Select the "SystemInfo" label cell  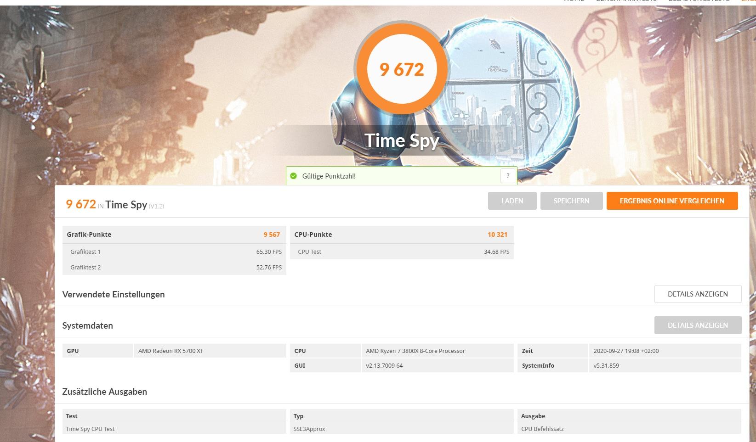[x=552, y=365]
